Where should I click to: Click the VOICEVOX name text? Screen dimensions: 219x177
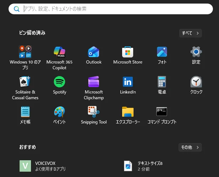(45, 163)
